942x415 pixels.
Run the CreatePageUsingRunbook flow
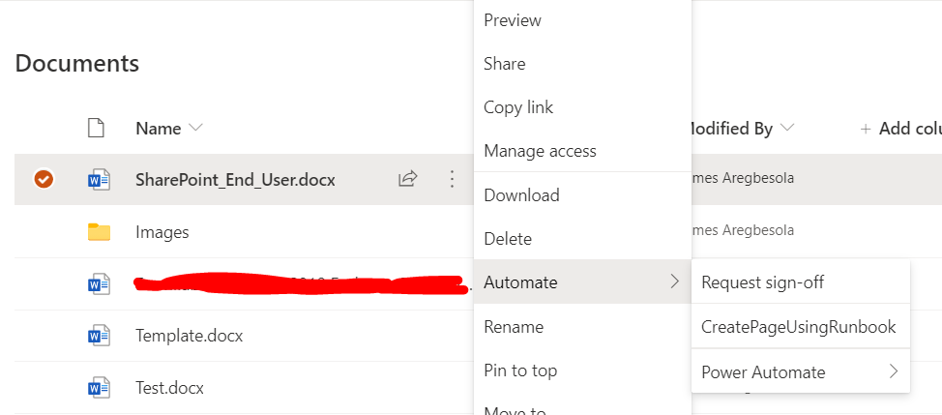click(x=800, y=327)
